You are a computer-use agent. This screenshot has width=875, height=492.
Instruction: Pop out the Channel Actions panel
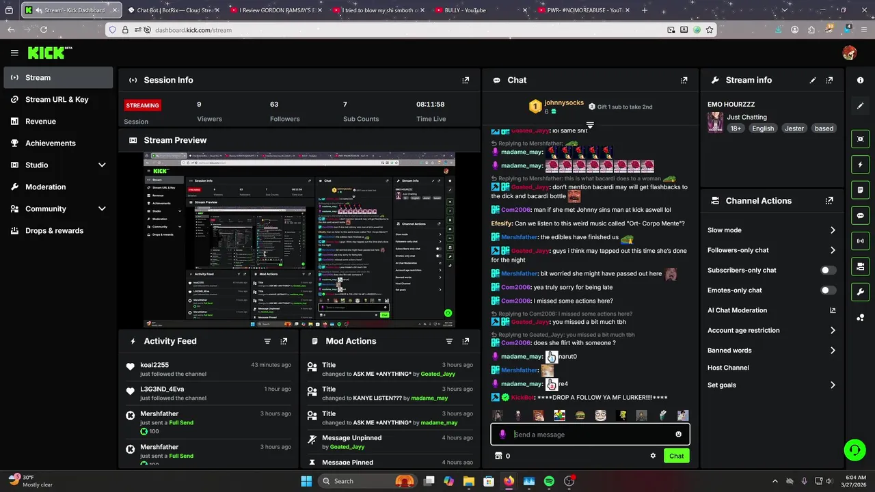pos(829,201)
